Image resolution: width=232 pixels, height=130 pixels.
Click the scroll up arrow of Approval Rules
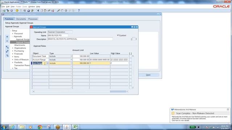coord(133,56)
